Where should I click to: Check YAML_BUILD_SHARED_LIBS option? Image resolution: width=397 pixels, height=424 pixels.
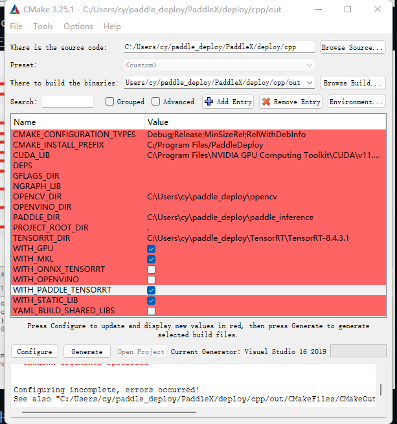coord(152,311)
